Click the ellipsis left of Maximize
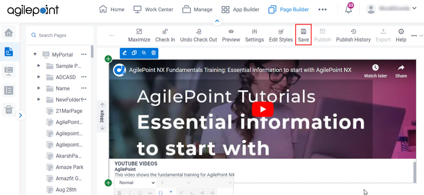The height and width of the screenshot is (195, 424). pos(111,35)
